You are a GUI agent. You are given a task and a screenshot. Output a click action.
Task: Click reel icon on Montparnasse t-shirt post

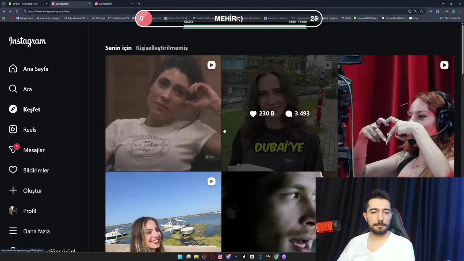[211, 65]
